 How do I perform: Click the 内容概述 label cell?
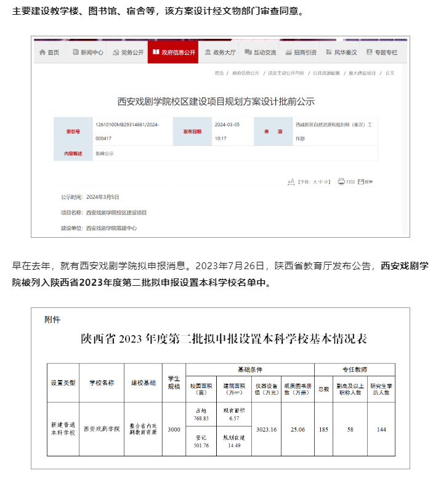click(73, 153)
